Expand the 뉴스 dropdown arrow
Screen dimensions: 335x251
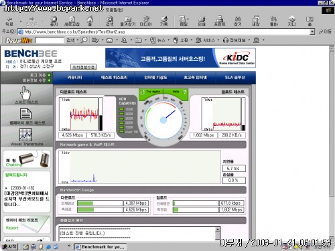click(x=169, y=40)
